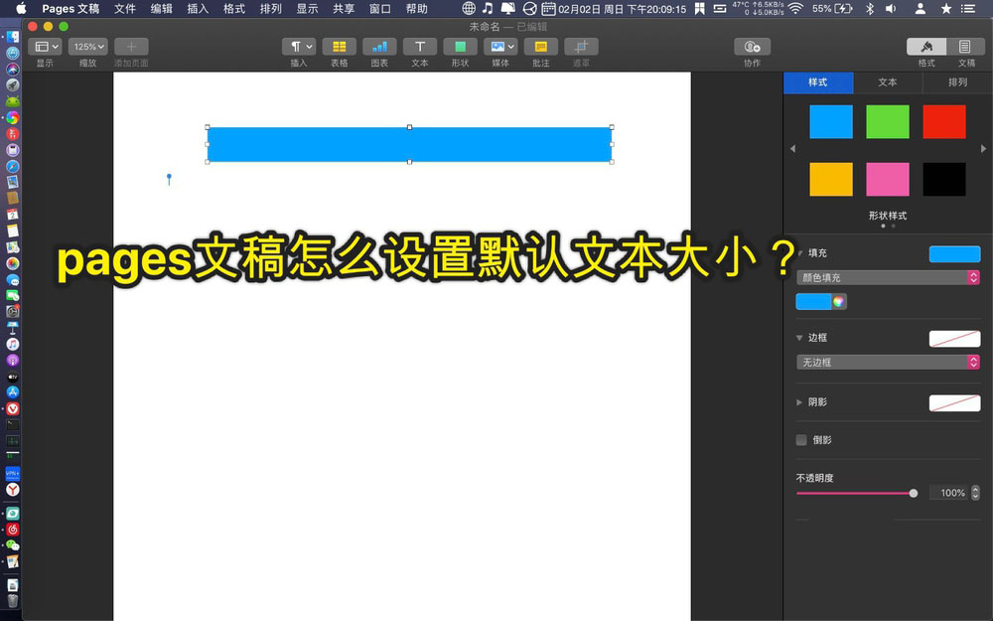Screen dimensions: 993x621
Task: Open the 图表 chart insertion tool
Action: (x=378, y=46)
